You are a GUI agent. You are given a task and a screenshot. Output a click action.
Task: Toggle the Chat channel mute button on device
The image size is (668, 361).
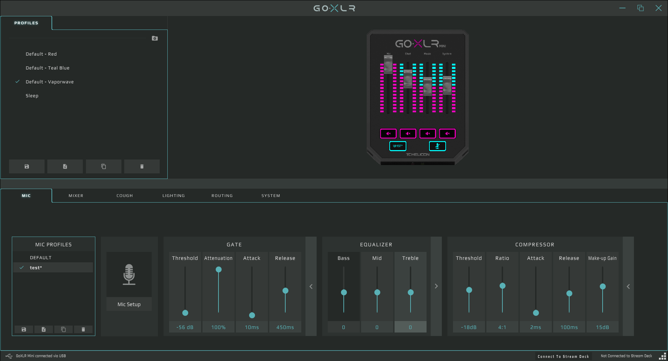coord(408,133)
